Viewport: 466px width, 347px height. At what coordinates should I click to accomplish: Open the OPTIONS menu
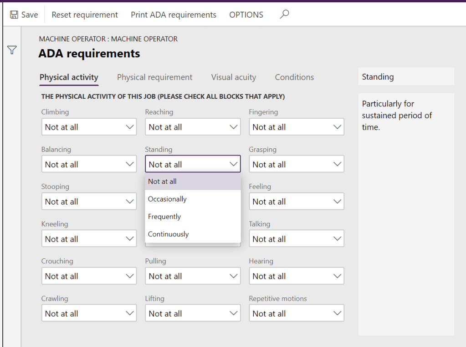(x=246, y=15)
